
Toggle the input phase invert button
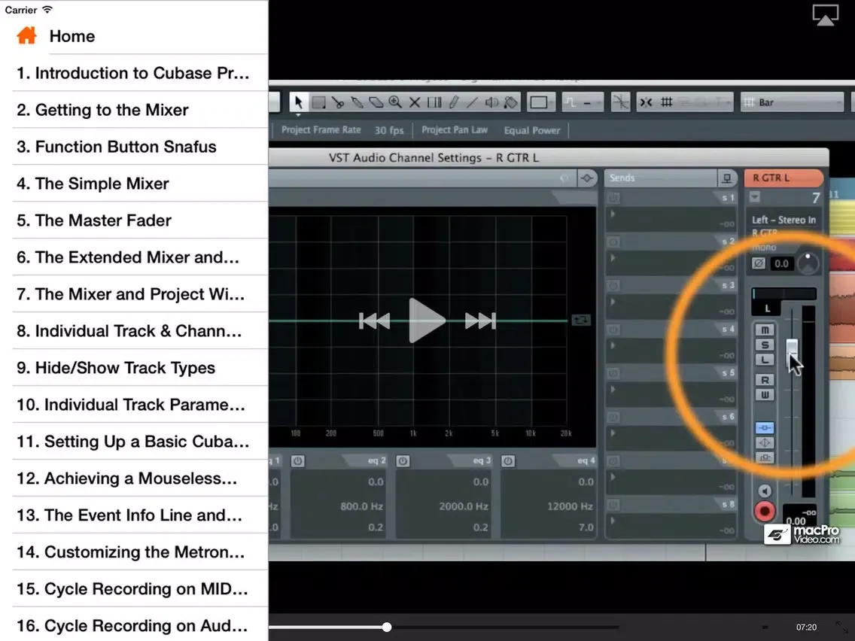[759, 263]
